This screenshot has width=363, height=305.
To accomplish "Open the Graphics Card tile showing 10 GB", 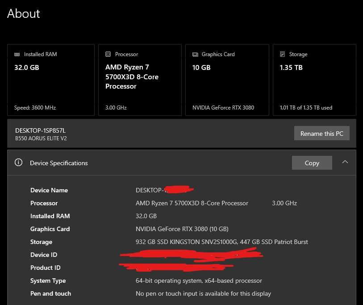I will point(227,80).
